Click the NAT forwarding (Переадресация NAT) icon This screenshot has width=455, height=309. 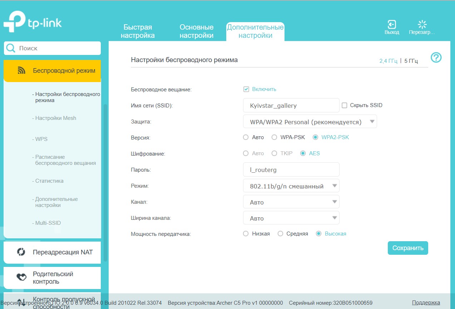tap(21, 252)
